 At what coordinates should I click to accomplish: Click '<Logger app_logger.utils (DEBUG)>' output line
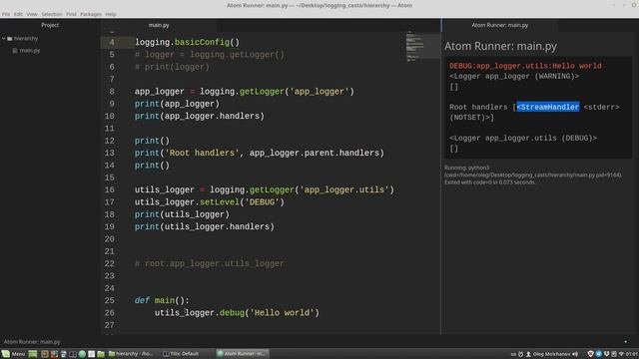[523, 138]
